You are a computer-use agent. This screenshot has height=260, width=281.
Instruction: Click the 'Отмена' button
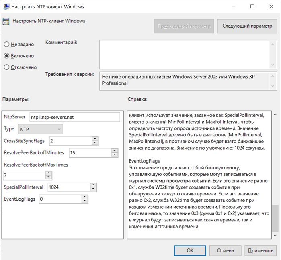pos(226,250)
